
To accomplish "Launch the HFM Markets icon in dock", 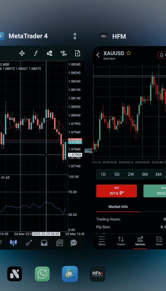I will click(x=98, y=274).
